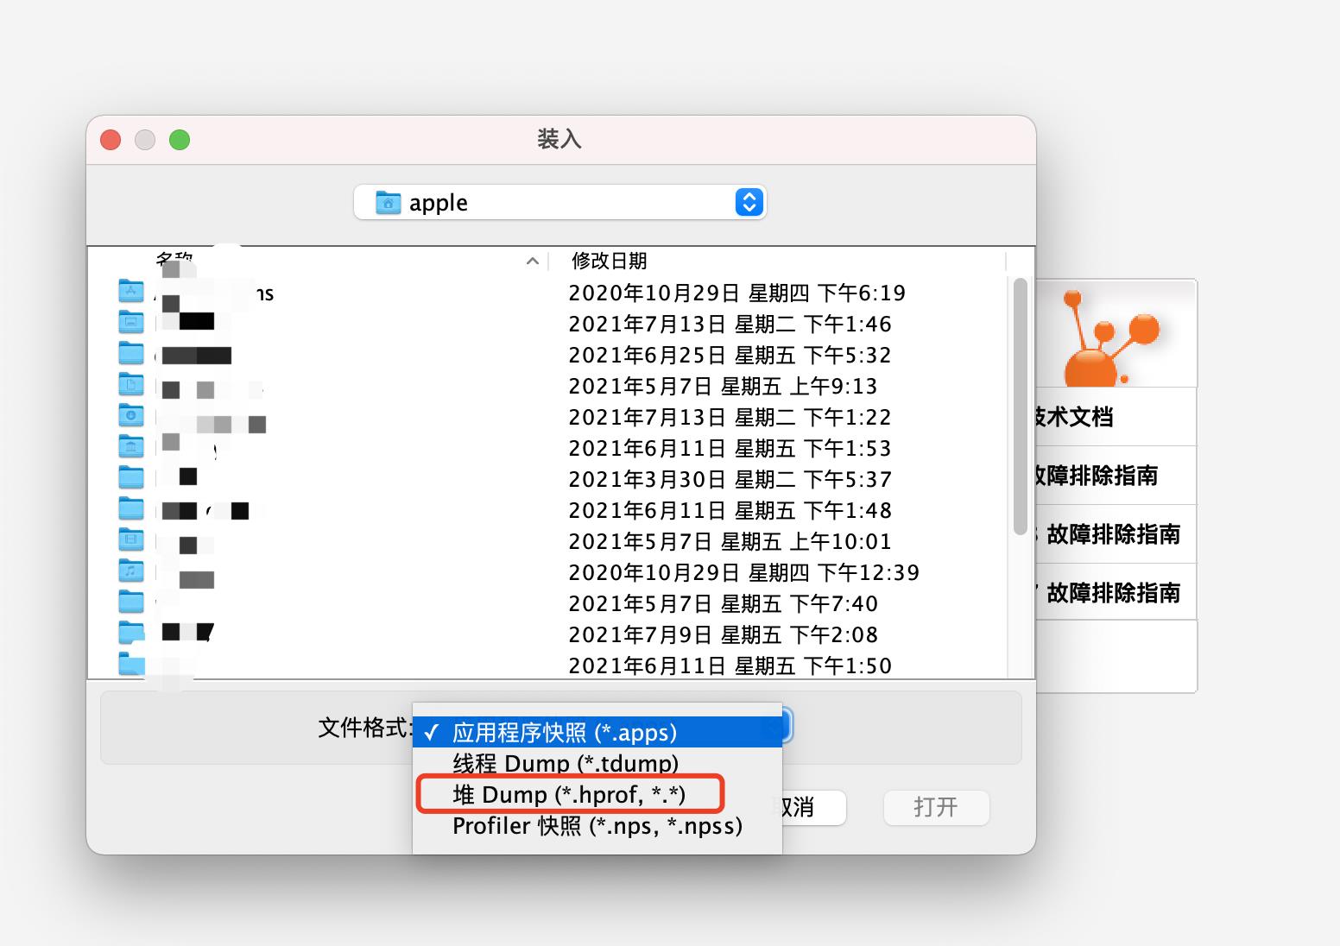Select Profiler 快照 (*.nps, *.npss) option
The width and height of the screenshot is (1340, 946).
click(597, 826)
